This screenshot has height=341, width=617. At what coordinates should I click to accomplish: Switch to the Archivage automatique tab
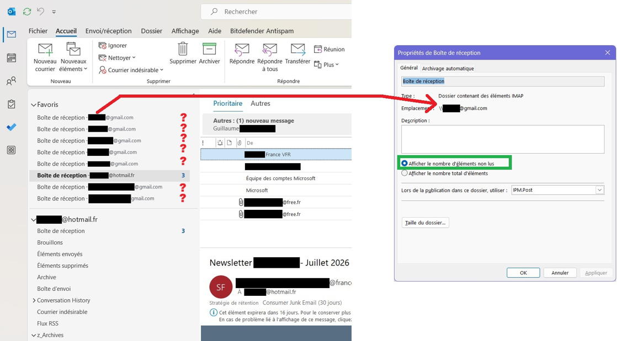coord(448,68)
